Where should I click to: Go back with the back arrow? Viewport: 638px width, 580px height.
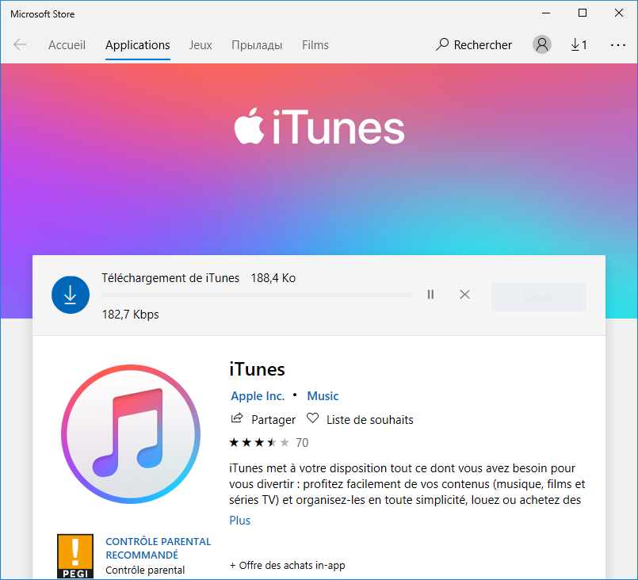(20, 44)
